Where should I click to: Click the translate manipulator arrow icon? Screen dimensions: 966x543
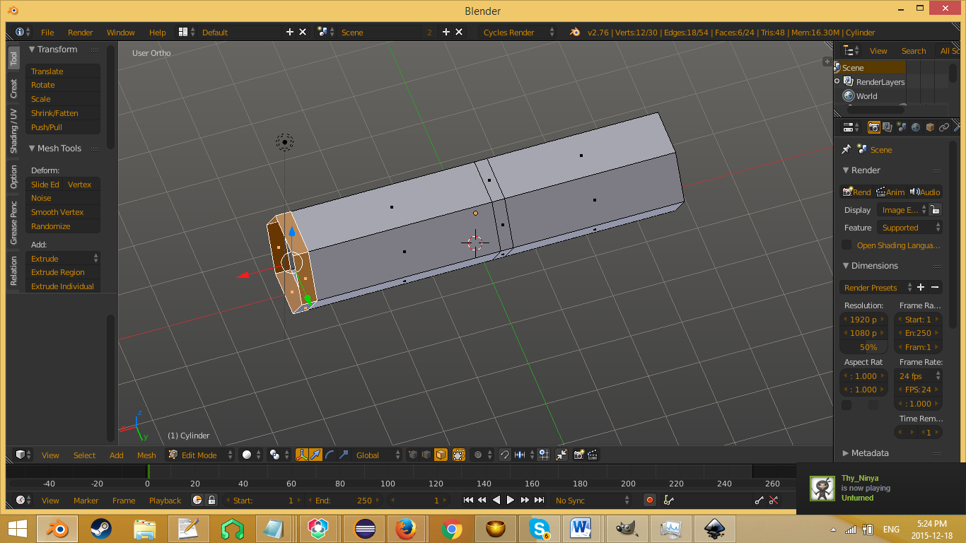coord(316,455)
